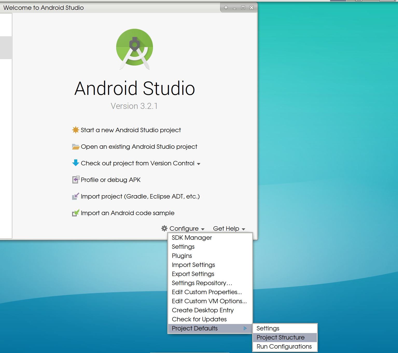Select Project Structure from the submenu

281,337
